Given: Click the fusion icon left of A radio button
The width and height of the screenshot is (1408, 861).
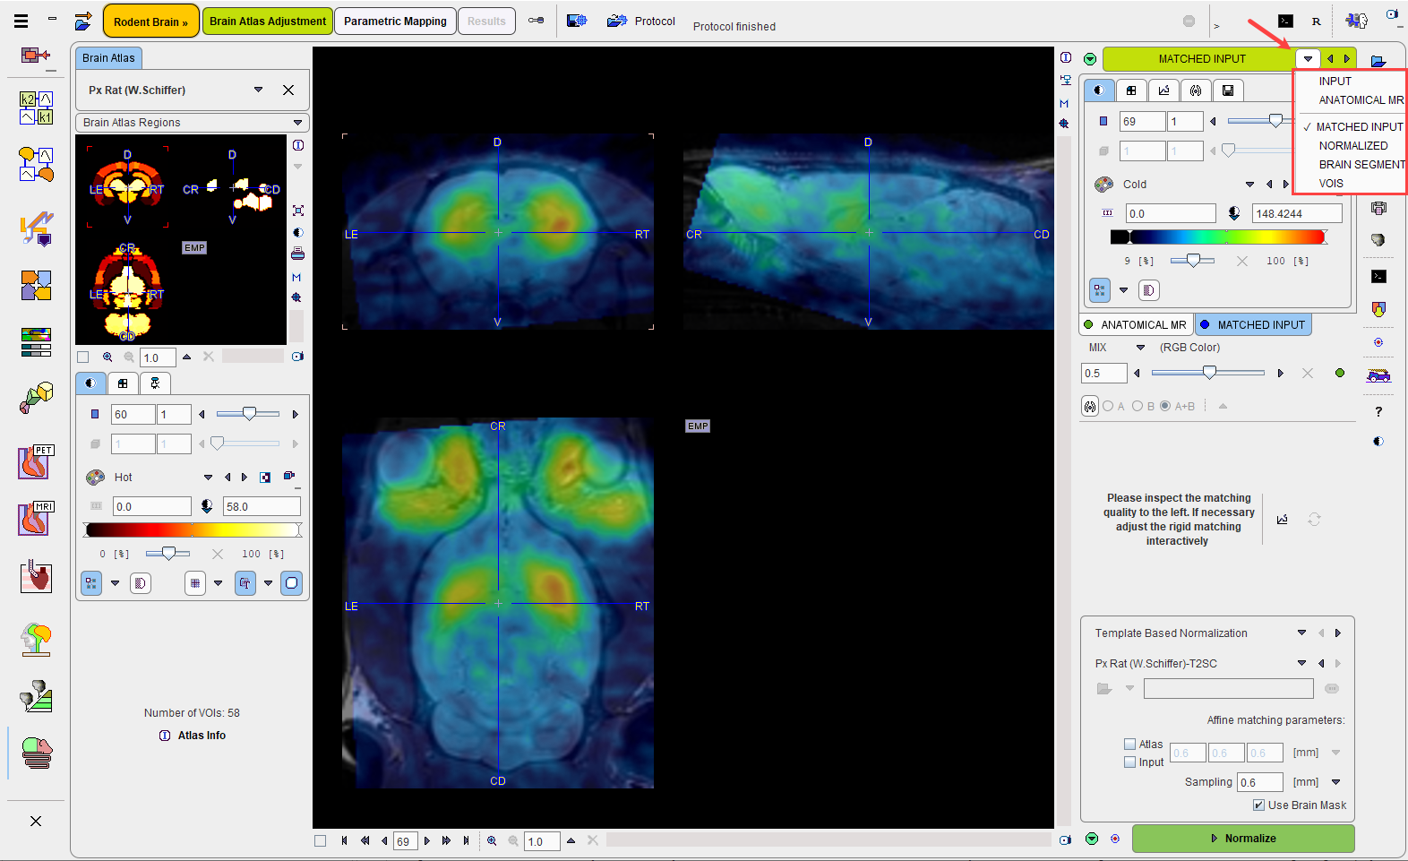Looking at the screenshot, I should [x=1089, y=406].
